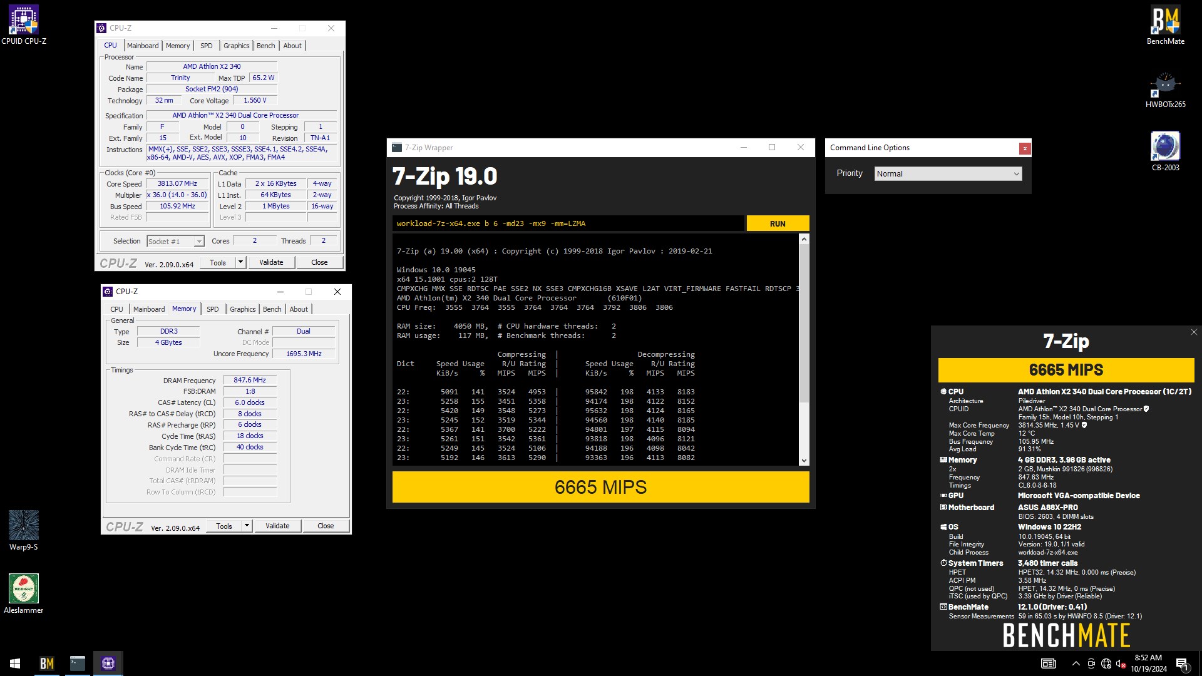
Task: Click the yellow RUN button
Action: pyautogui.click(x=778, y=223)
